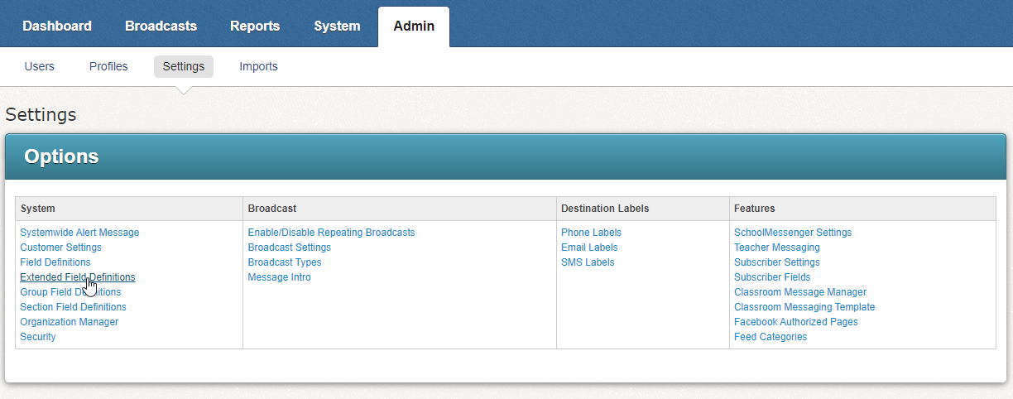Open Broadcast Types link
Screen dimensions: 1013x399
click(x=285, y=262)
